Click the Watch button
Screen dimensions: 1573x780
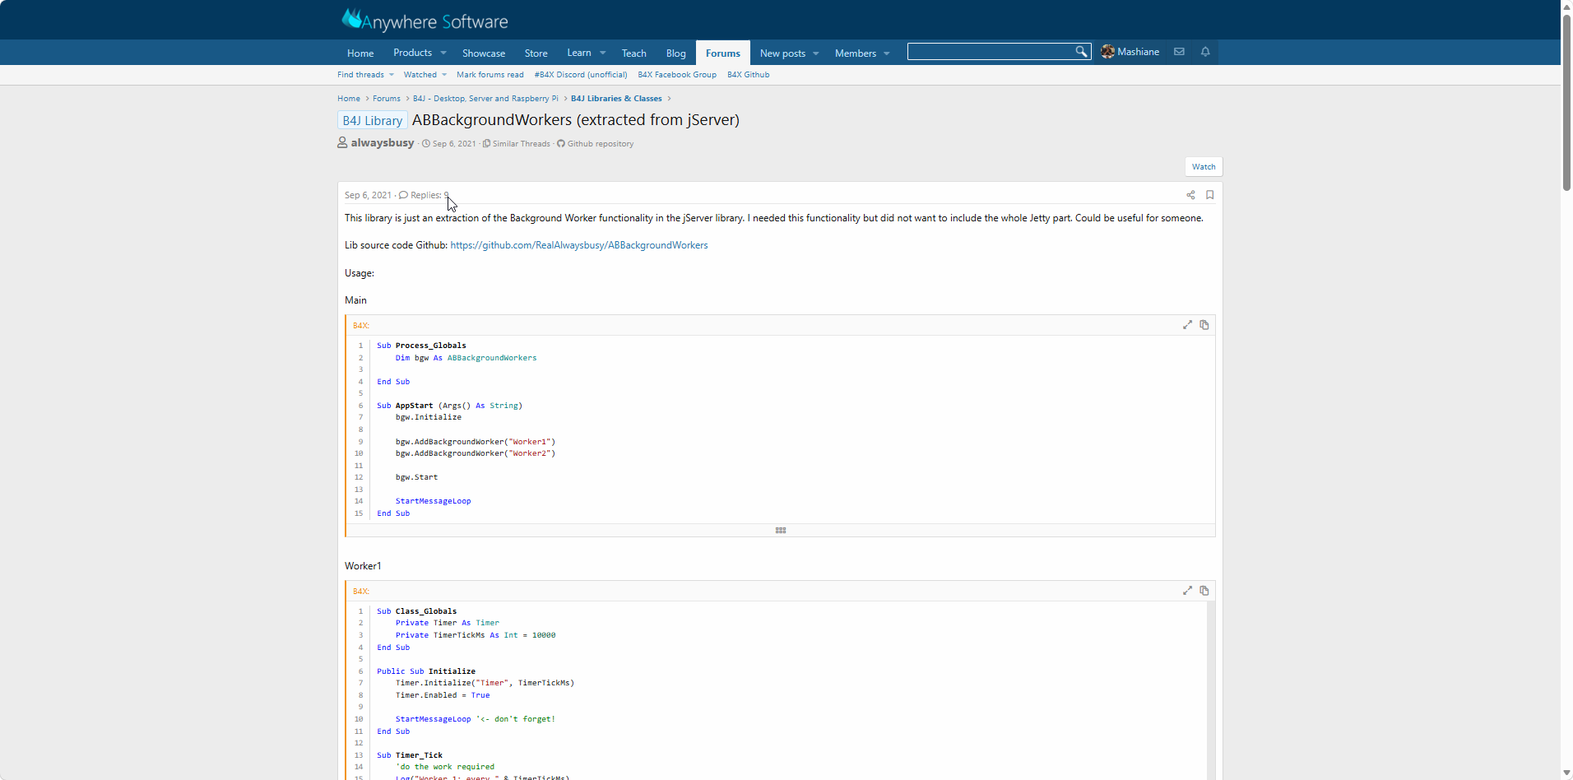pyautogui.click(x=1204, y=167)
